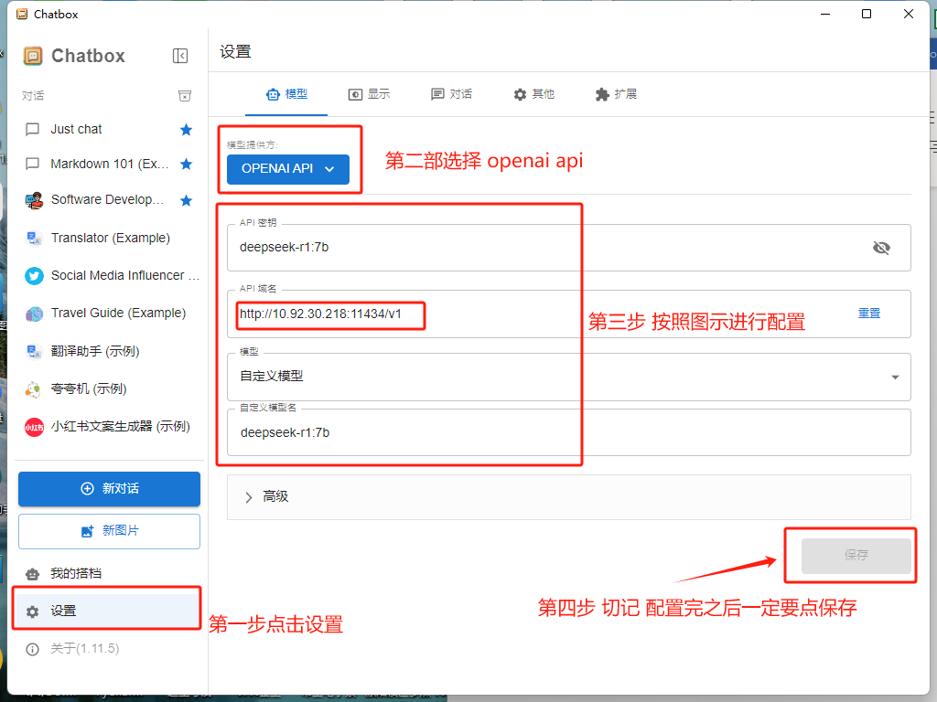The height and width of the screenshot is (702, 937).
Task: Toggle star on Just chat
Action: [x=187, y=130]
